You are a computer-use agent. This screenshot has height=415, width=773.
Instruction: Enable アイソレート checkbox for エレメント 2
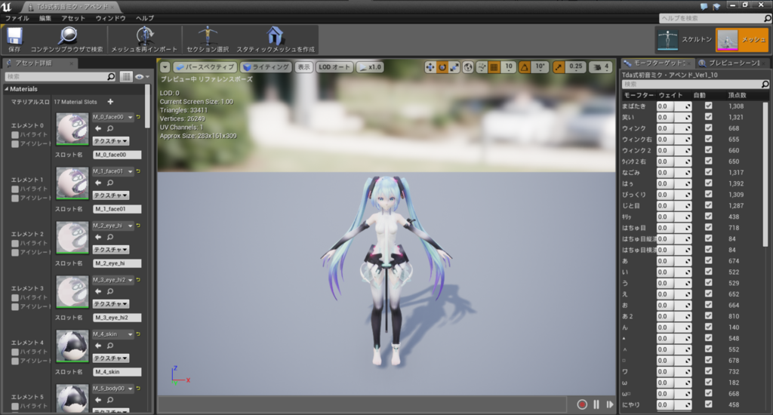(15, 252)
